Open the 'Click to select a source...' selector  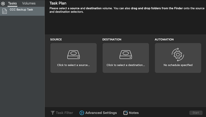click(x=73, y=65)
